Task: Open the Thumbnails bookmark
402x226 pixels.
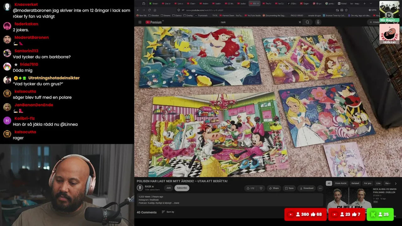Action: (x=201, y=15)
